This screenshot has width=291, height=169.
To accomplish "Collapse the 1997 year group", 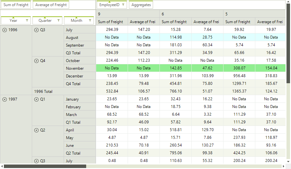I will tap(5, 99).
